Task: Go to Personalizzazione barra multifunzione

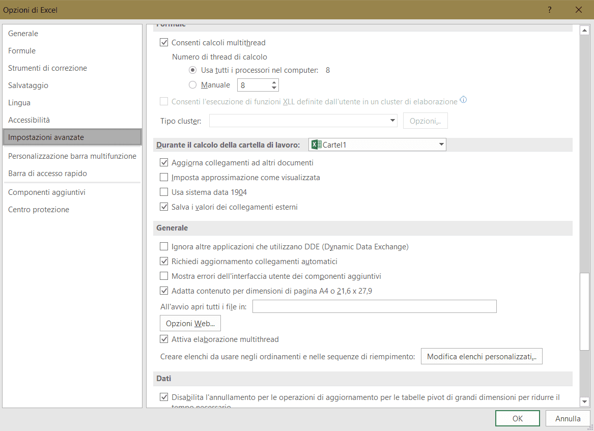Action: 72,156
